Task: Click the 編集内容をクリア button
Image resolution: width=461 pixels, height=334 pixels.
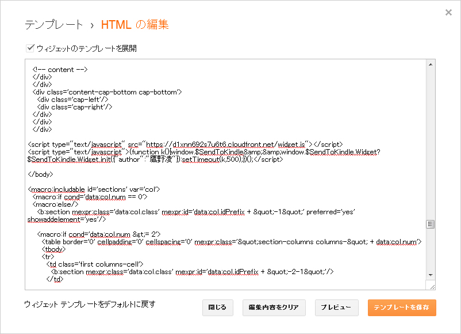Action: [274, 308]
